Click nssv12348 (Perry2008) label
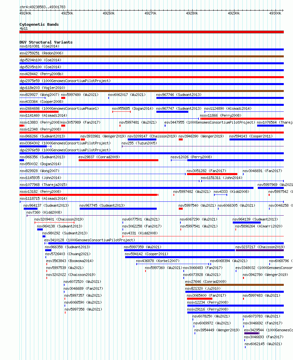Viewport: 293px width, 360px height. click(x=40, y=129)
